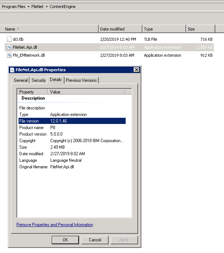The width and height of the screenshot is (224, 253).
Task: Select the Product version property label
Action: point(33,134)
